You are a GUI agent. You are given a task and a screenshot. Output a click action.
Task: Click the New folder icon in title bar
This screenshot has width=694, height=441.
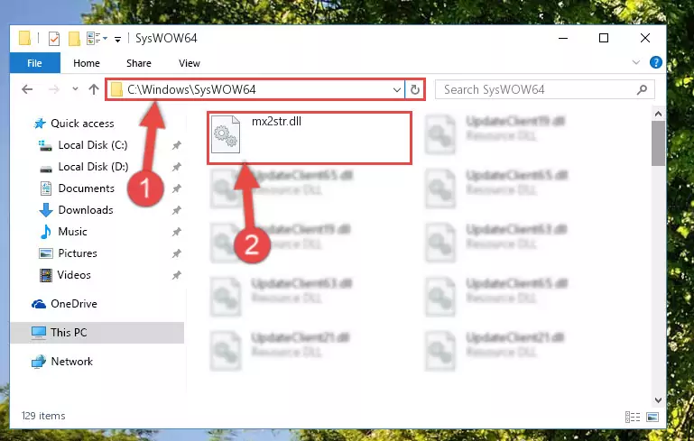tap(74, 39)
